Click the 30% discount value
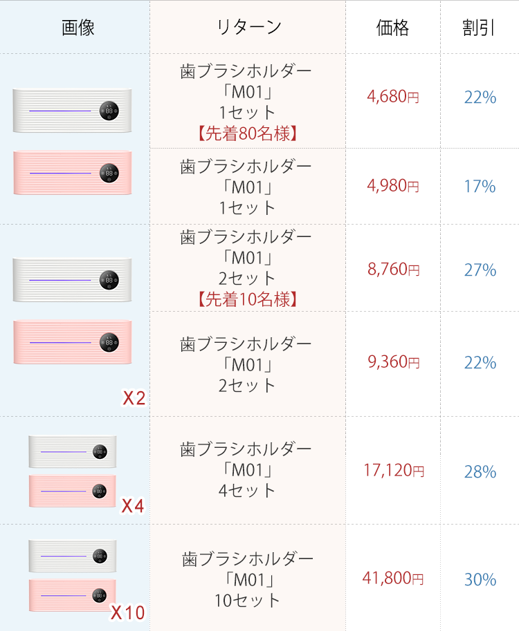Viewport: 519px width, 631px height. point(480,579)
